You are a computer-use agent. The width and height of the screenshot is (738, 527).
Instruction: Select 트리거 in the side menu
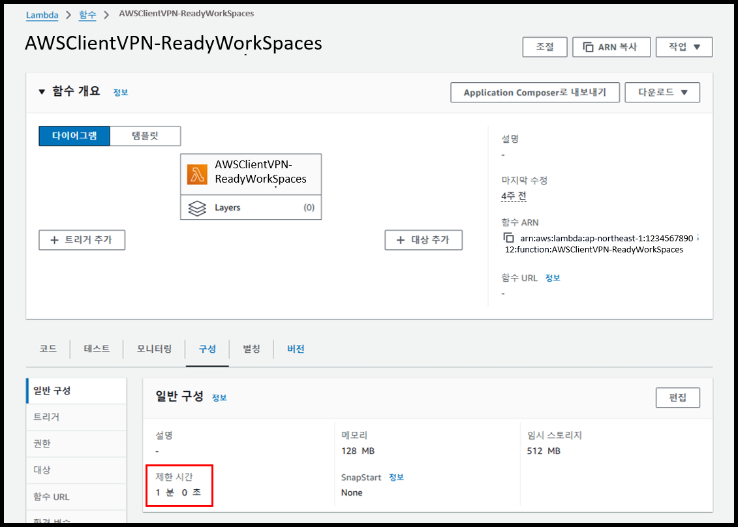click(77, 417)
